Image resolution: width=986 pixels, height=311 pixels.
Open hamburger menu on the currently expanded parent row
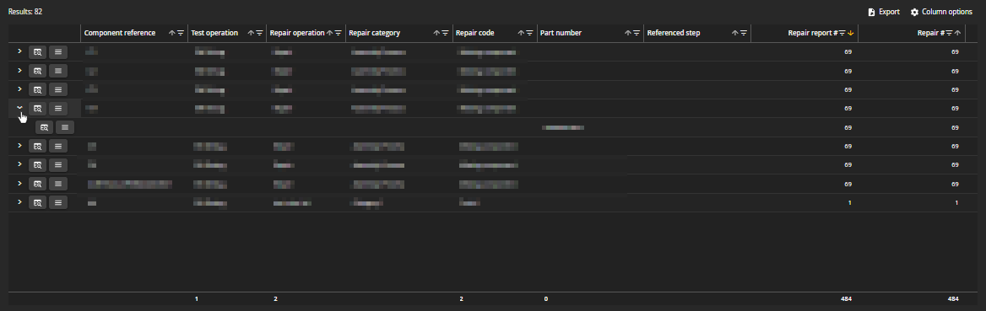(x=58, y=109)
